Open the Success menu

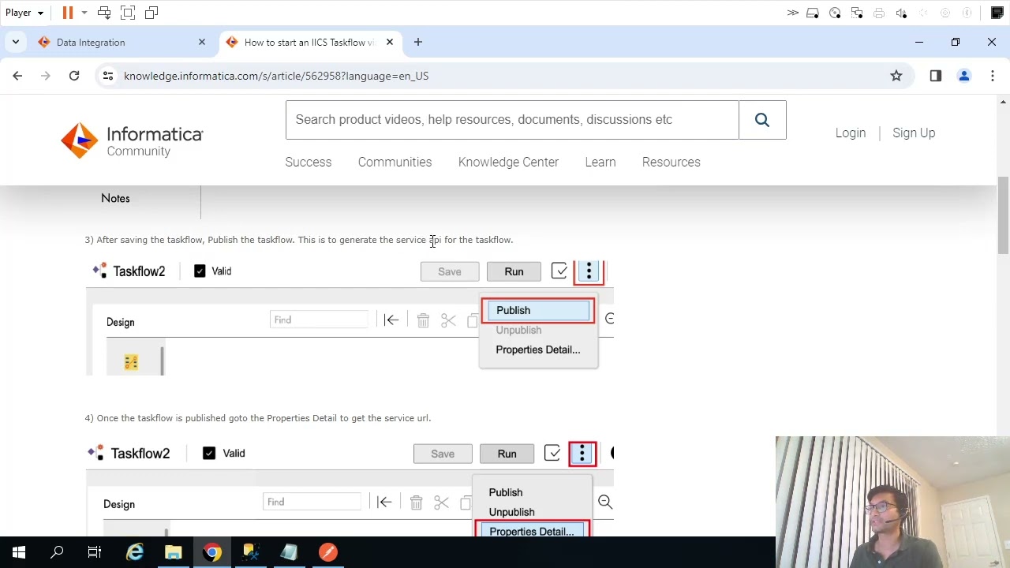[x=309, y=162]
